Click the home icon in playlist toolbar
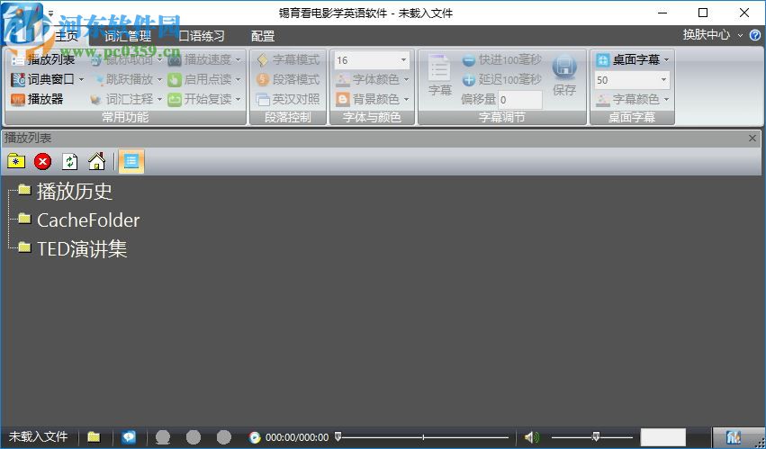 96,161
